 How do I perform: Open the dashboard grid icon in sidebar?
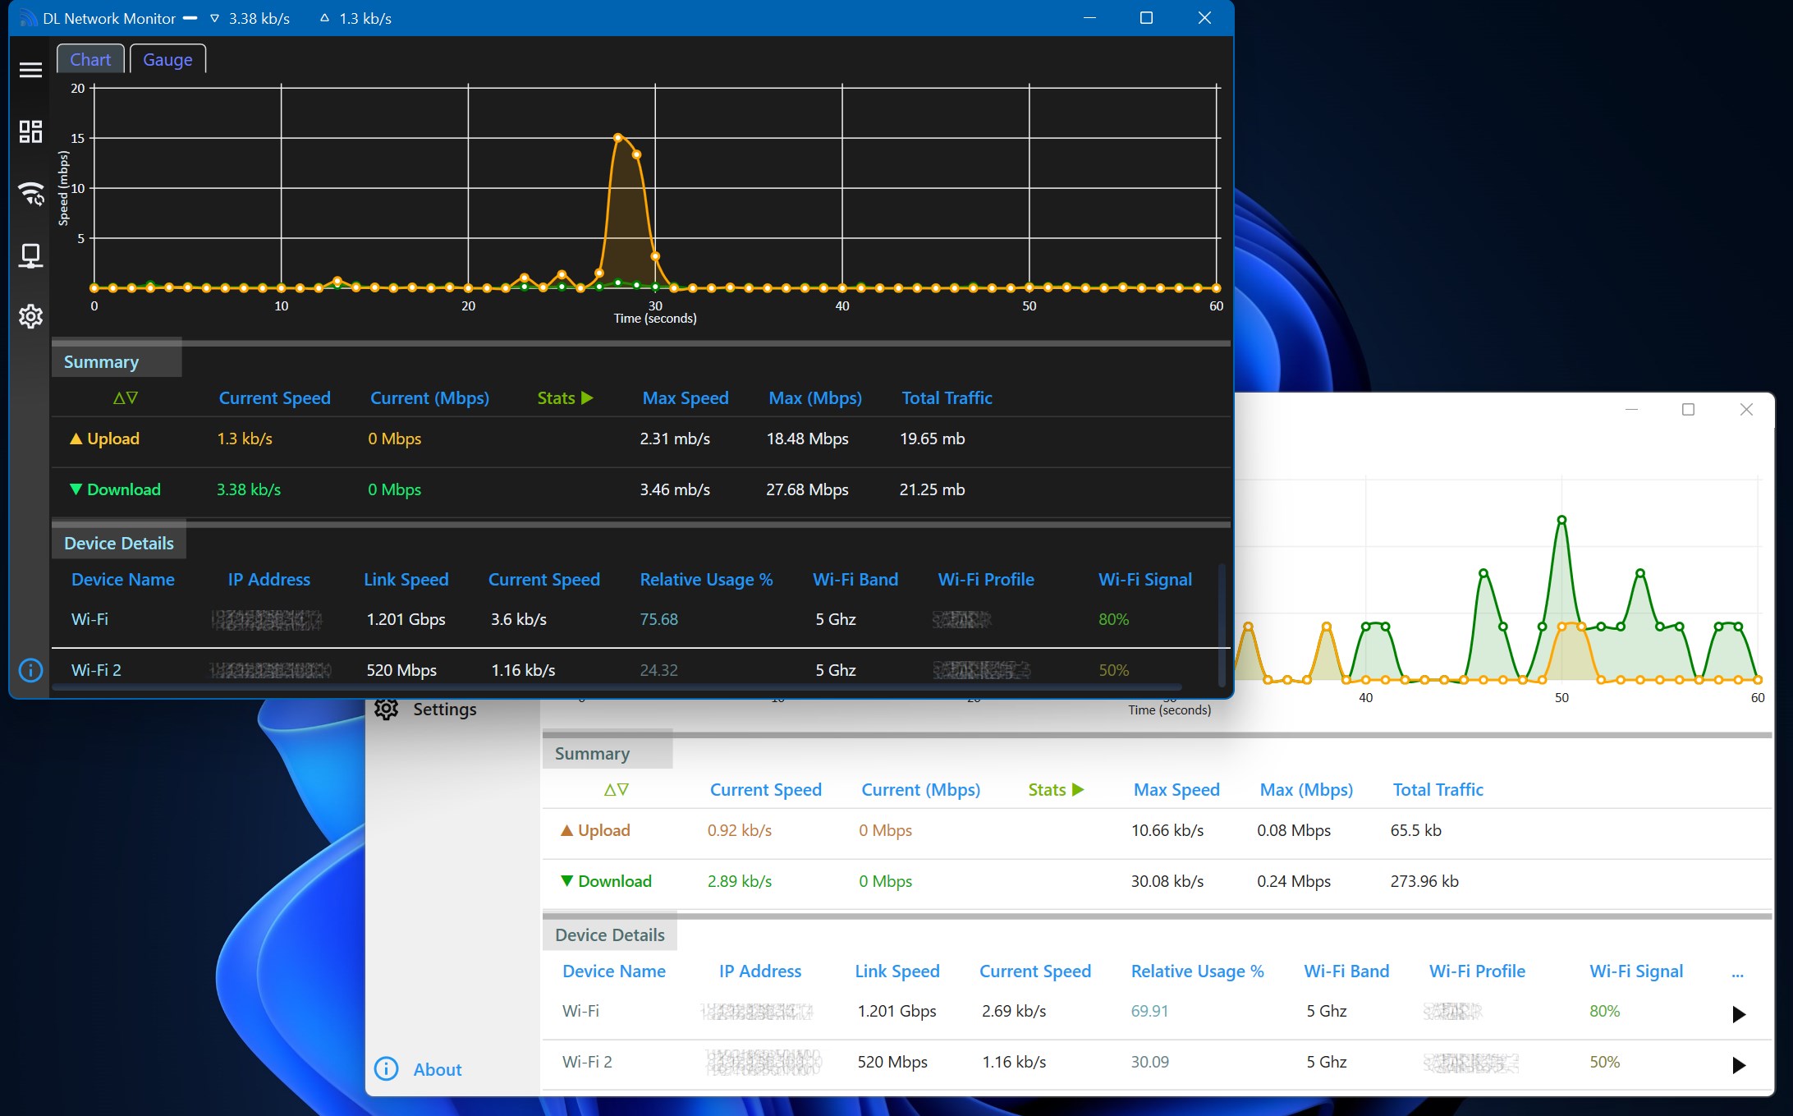(x=30, y=131)
